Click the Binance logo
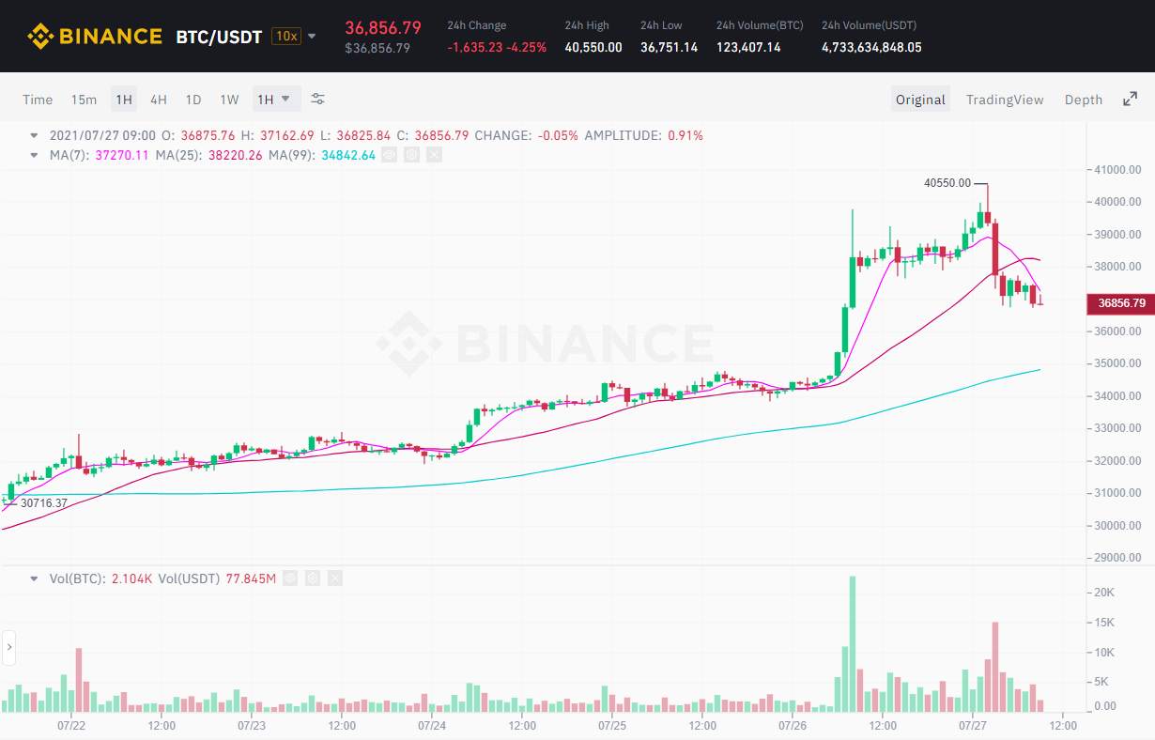Image resolution: width=1155 pixels, height=740 pixels. pos(95,37)
